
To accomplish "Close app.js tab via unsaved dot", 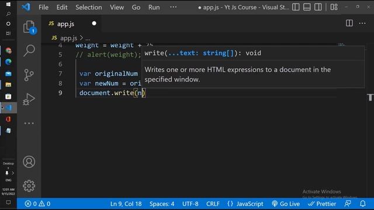I will pos(94,23).
